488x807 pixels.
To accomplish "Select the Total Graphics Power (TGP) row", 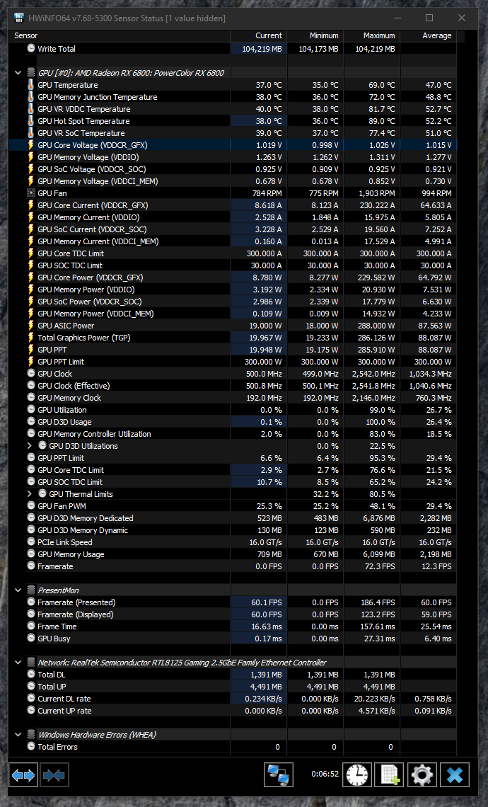I will click(233, 338).
